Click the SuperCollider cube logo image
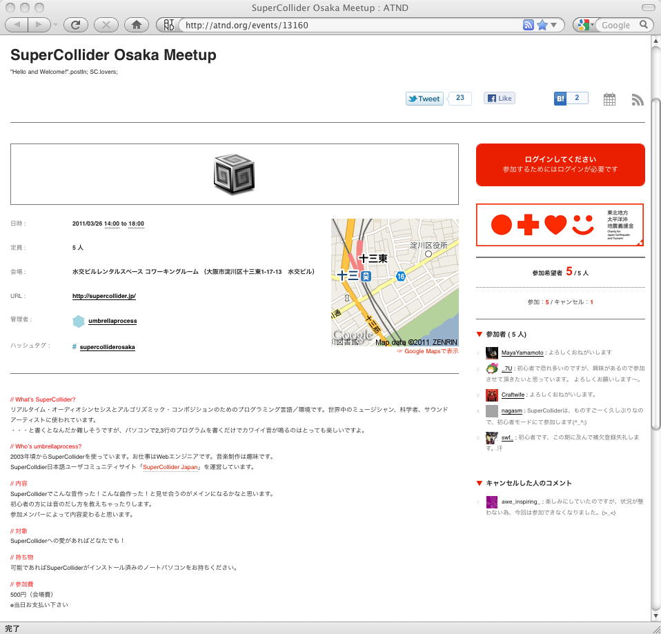The height and width of the screenshot is (634, 661). point(235,174)
